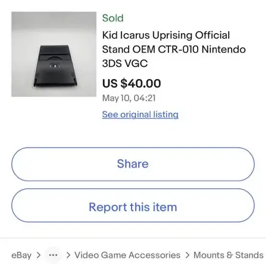Viewport: 266px width, 266px height.
Task: Click the words Kid Icarus in title
Action: pyautogui.click(x=126, y=35)
